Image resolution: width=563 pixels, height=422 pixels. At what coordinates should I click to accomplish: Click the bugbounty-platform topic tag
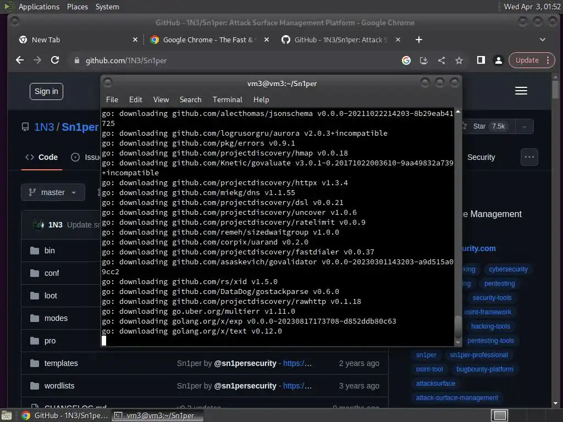[x=485, y=369]
